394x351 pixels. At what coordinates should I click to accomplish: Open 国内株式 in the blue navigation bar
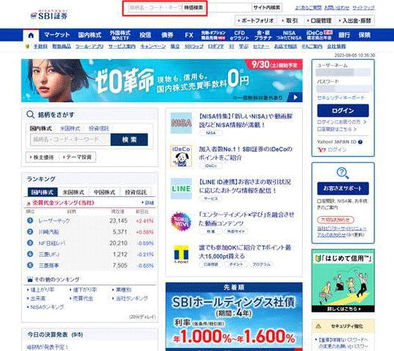90,35
